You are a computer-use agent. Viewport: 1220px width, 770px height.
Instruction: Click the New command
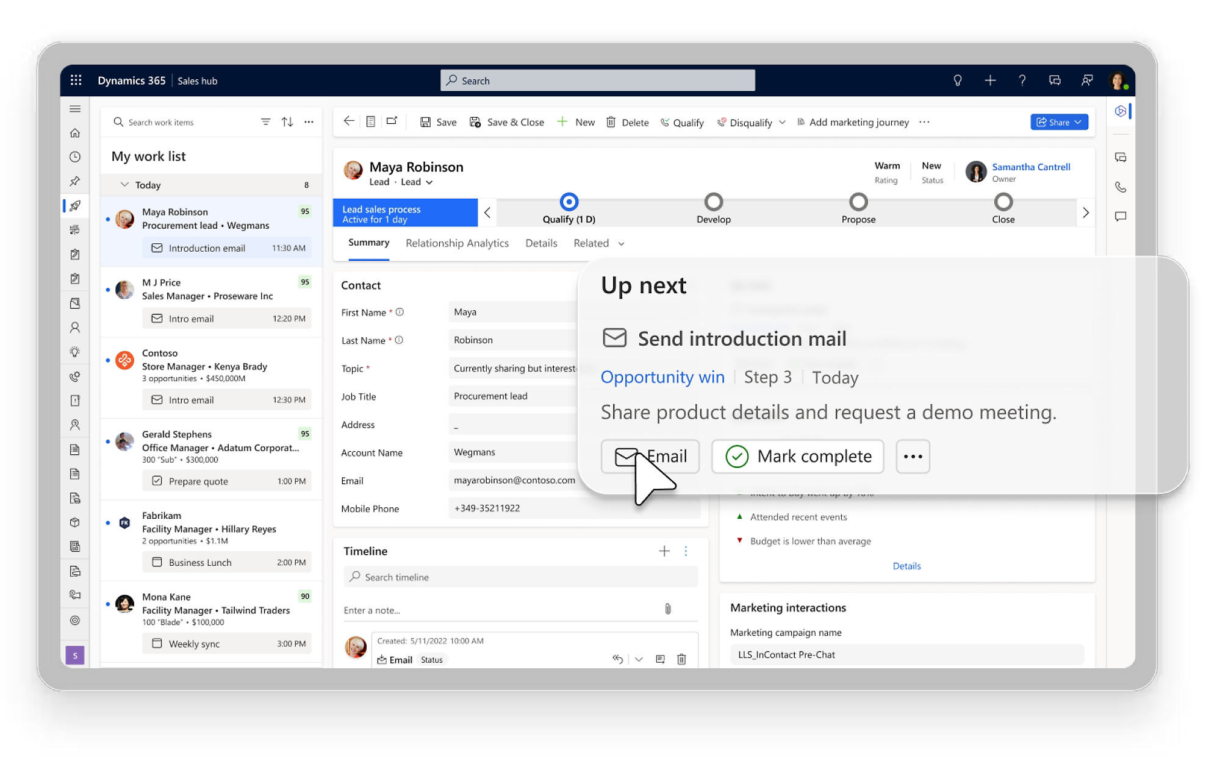pyautogui.click(x=576, y=123)
